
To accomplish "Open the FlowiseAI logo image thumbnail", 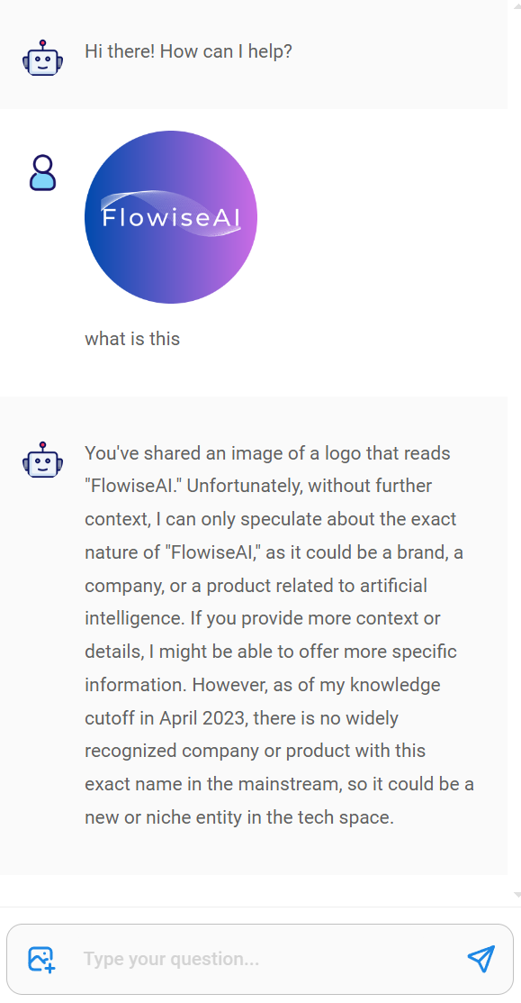I will pos(170,217).
